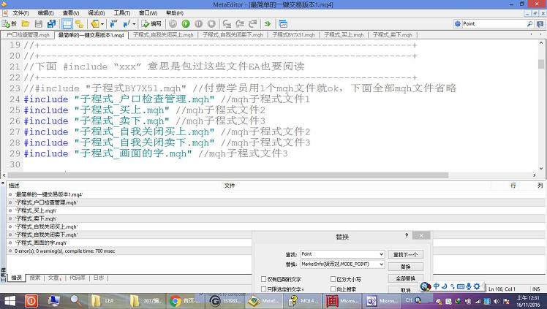
Task: Toggle 中 Chinese mode on IME toolbar
Action: (436, 286)
